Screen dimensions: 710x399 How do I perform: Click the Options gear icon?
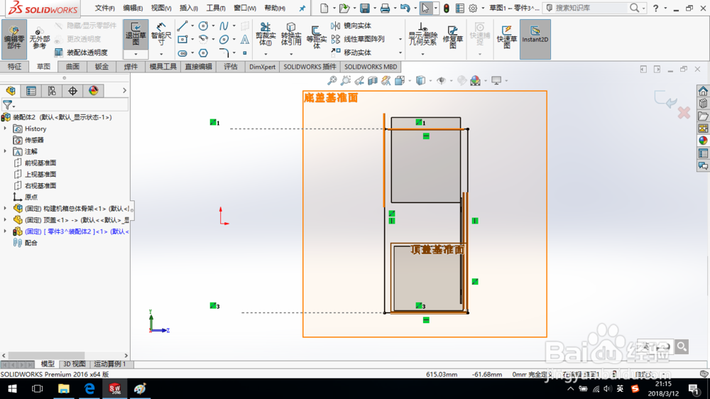473,8
